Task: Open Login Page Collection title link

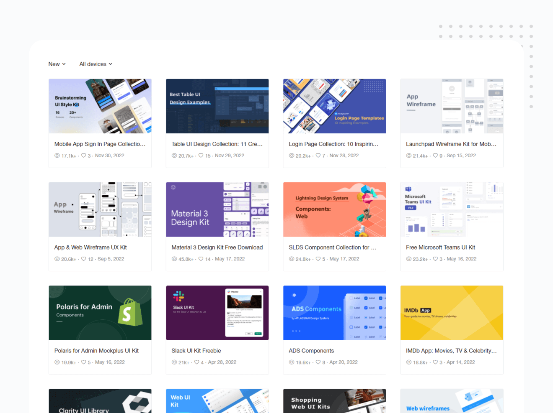Action: [333, 144]
